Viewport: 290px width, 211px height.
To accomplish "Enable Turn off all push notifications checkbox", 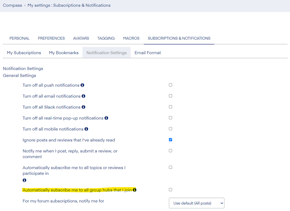I will [x=170, y=85].
